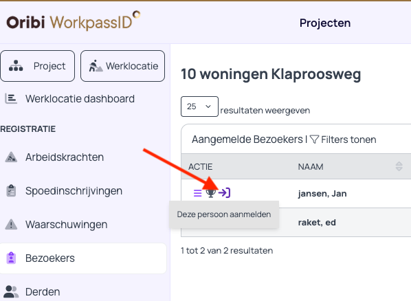Open the 25 results per page dropdown
Image resolution: width=411 pixels, height=301 pixels.
tap(199, 107)
